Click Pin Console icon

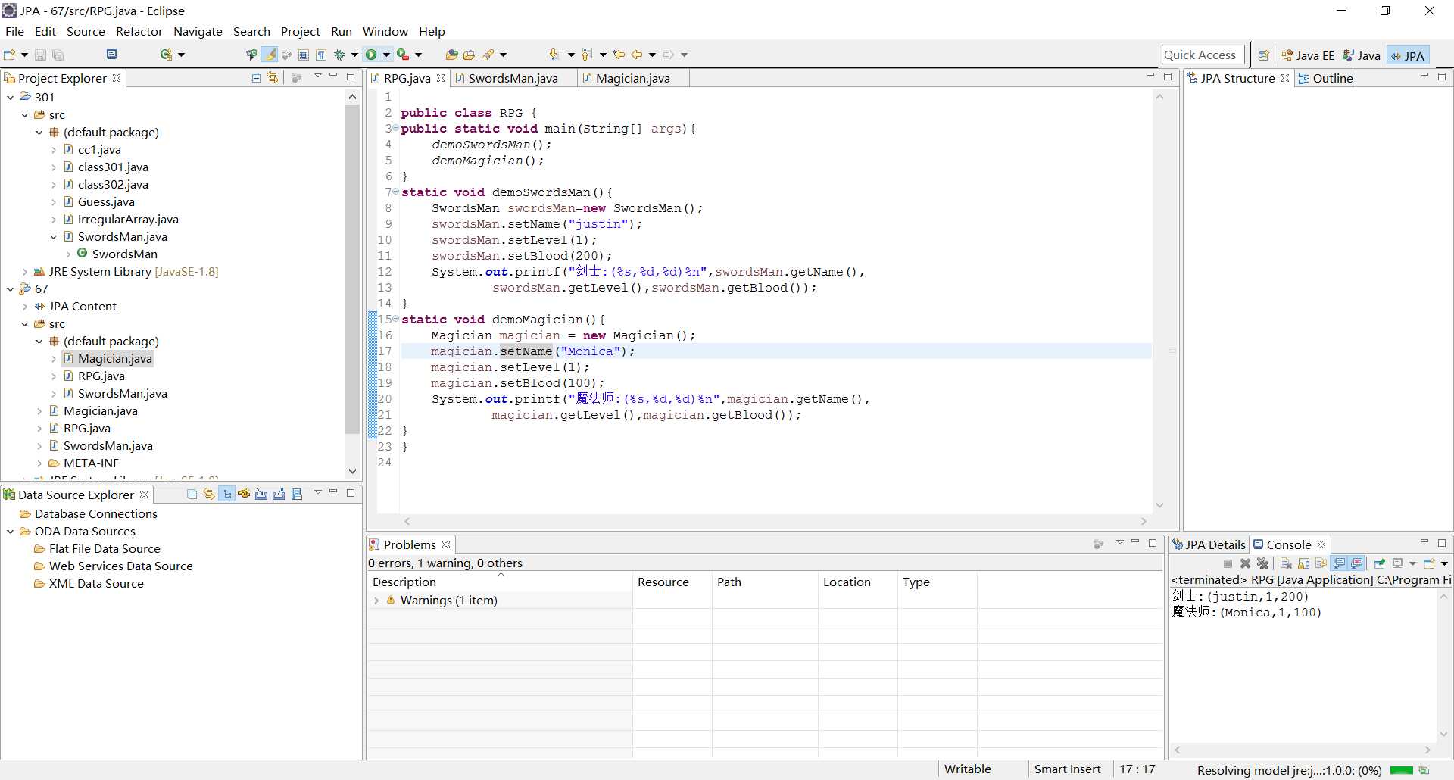pyautogui.click(x=1380, y=563)
